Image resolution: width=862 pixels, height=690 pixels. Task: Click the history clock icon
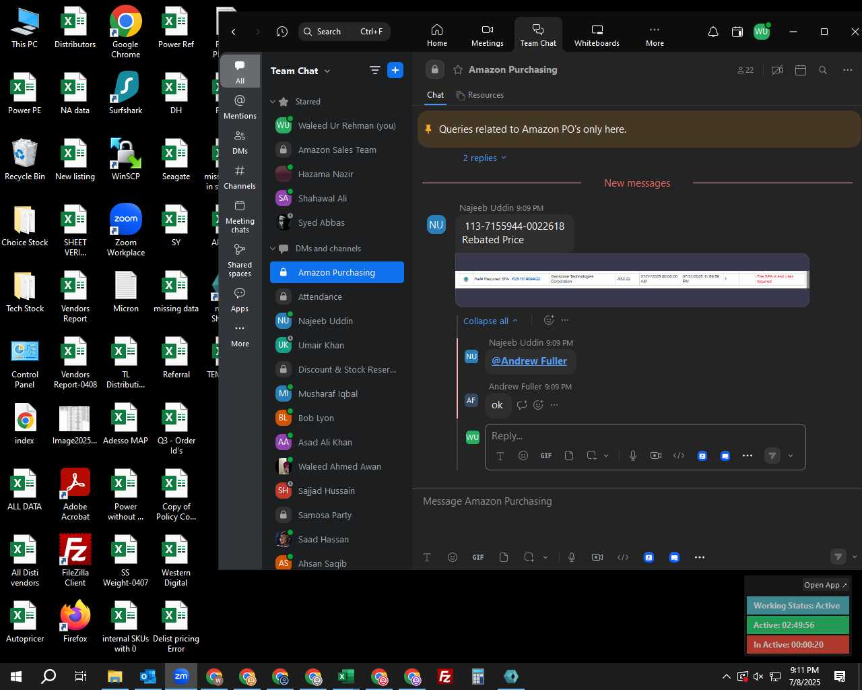[x=282, y=32]
